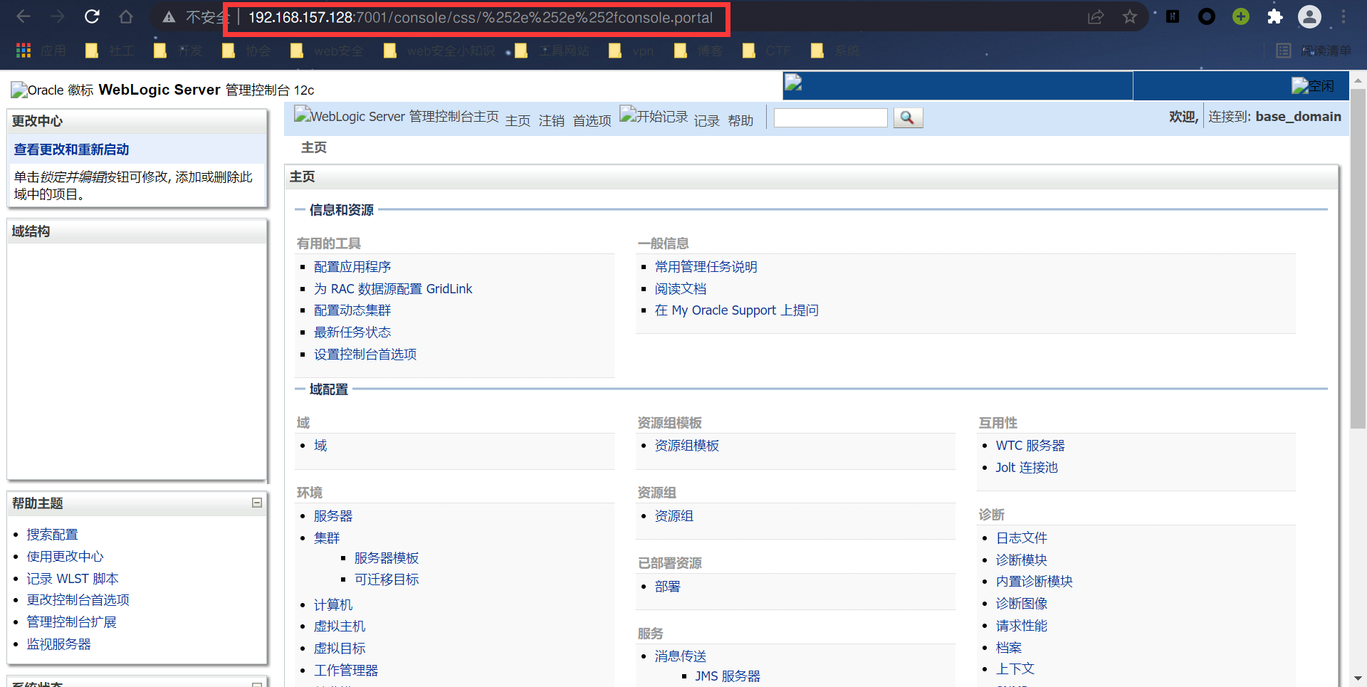Open 查看更改和重新启动 link
This screenshot has height=687, width=1367.
pos(71,150)
